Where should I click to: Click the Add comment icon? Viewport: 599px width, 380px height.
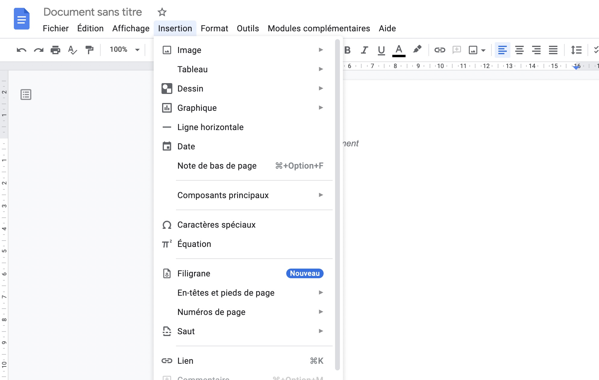tap(457, 50)
